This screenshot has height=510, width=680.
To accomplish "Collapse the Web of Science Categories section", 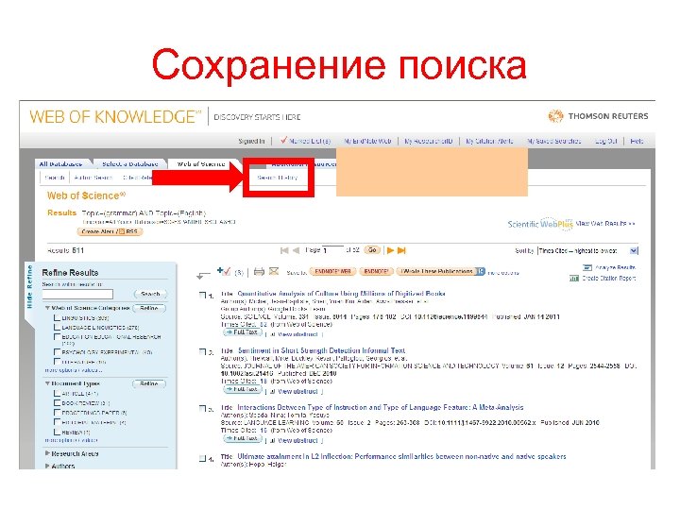I will 48,308.
